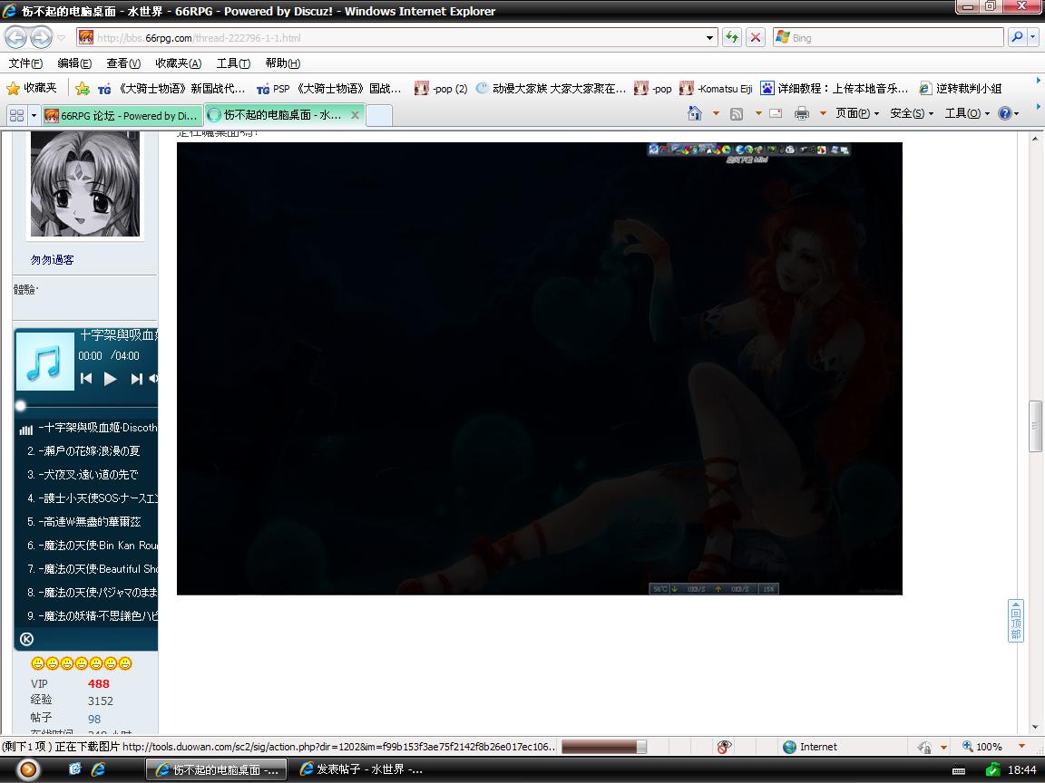
Task: Open the Quick Tabs grid icon
Action: [x=16, y=115]
